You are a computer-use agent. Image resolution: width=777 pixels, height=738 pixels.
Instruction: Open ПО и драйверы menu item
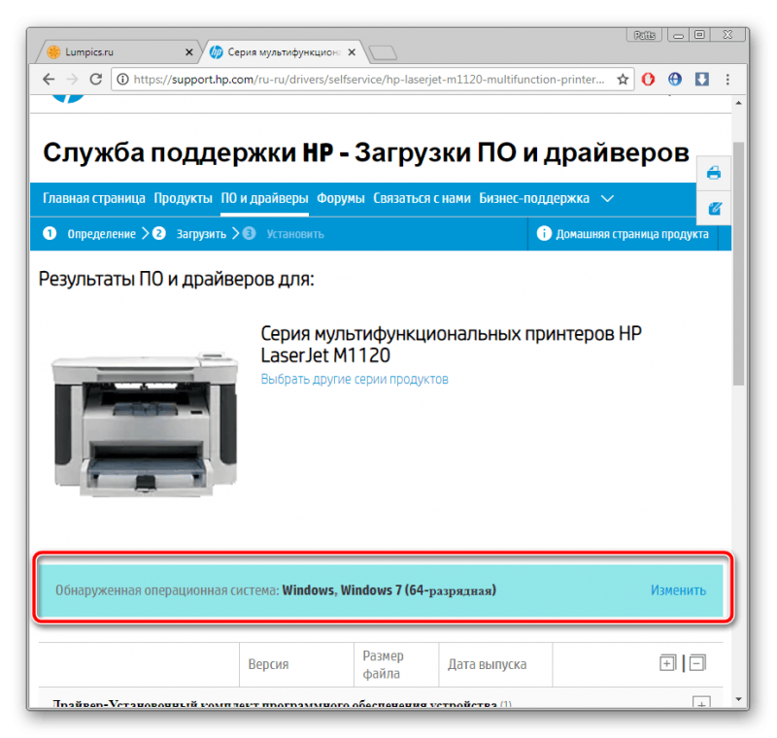pos(264,198)
